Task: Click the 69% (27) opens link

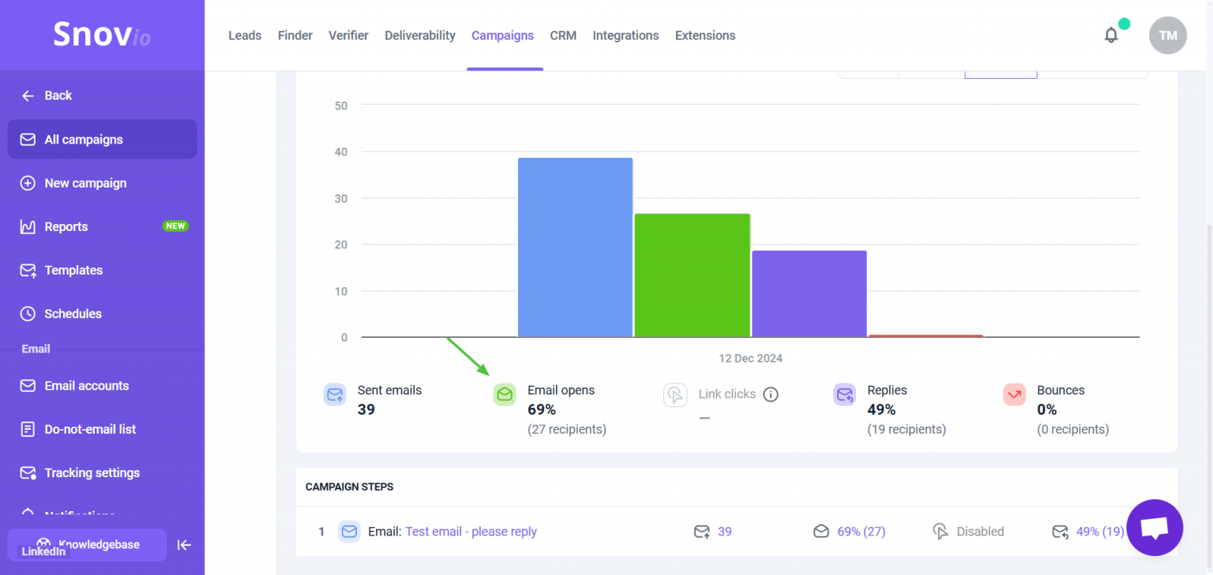Action: click(x=861, y=532)
